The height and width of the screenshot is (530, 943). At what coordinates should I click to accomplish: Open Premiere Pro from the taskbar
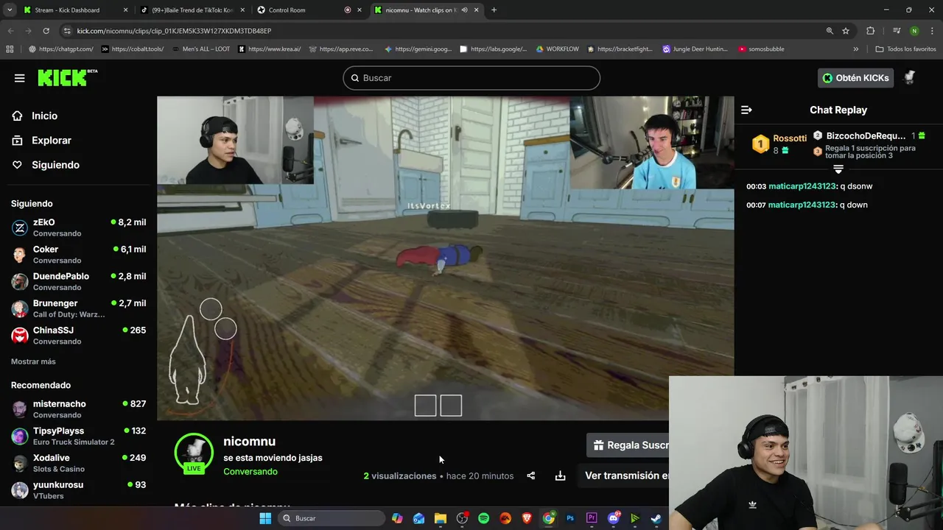click(592, 518)
